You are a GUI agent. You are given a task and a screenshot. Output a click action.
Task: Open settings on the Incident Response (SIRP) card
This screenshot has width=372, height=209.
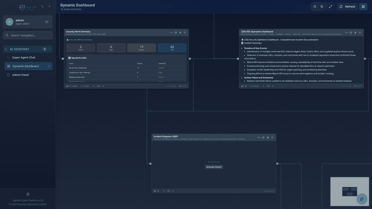pyautogui.click(x=268, y=137)
